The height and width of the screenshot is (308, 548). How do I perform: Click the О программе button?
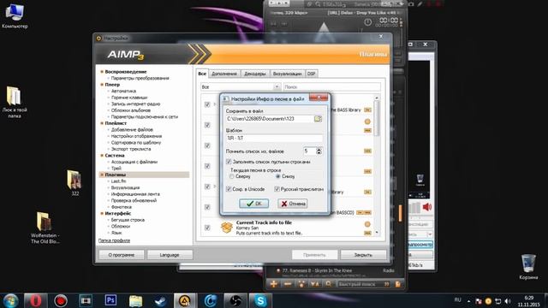122,255
